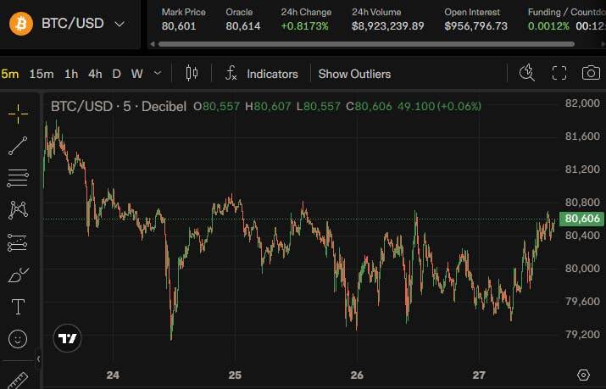The height and width of the screenshot is (389, 606).
Task: Select the horizontal lines Fibonacci tool
Action: [x=18, y=178]
